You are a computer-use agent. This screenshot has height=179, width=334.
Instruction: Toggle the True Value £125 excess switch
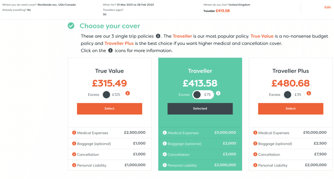pyautogui.click(x=113, y=95)
